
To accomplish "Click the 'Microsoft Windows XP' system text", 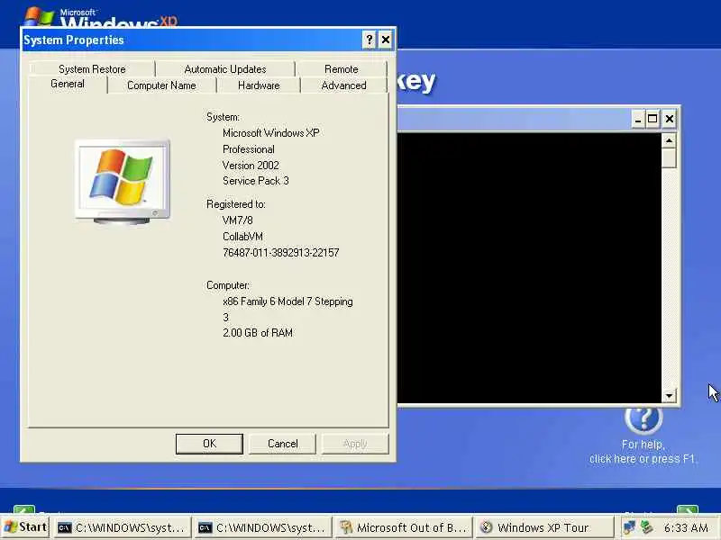I will 271,133.
